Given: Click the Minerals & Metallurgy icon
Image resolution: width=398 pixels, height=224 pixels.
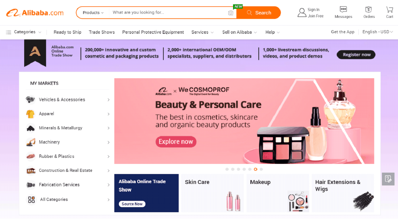Looking at the screenshot, I should click(31, 128).
